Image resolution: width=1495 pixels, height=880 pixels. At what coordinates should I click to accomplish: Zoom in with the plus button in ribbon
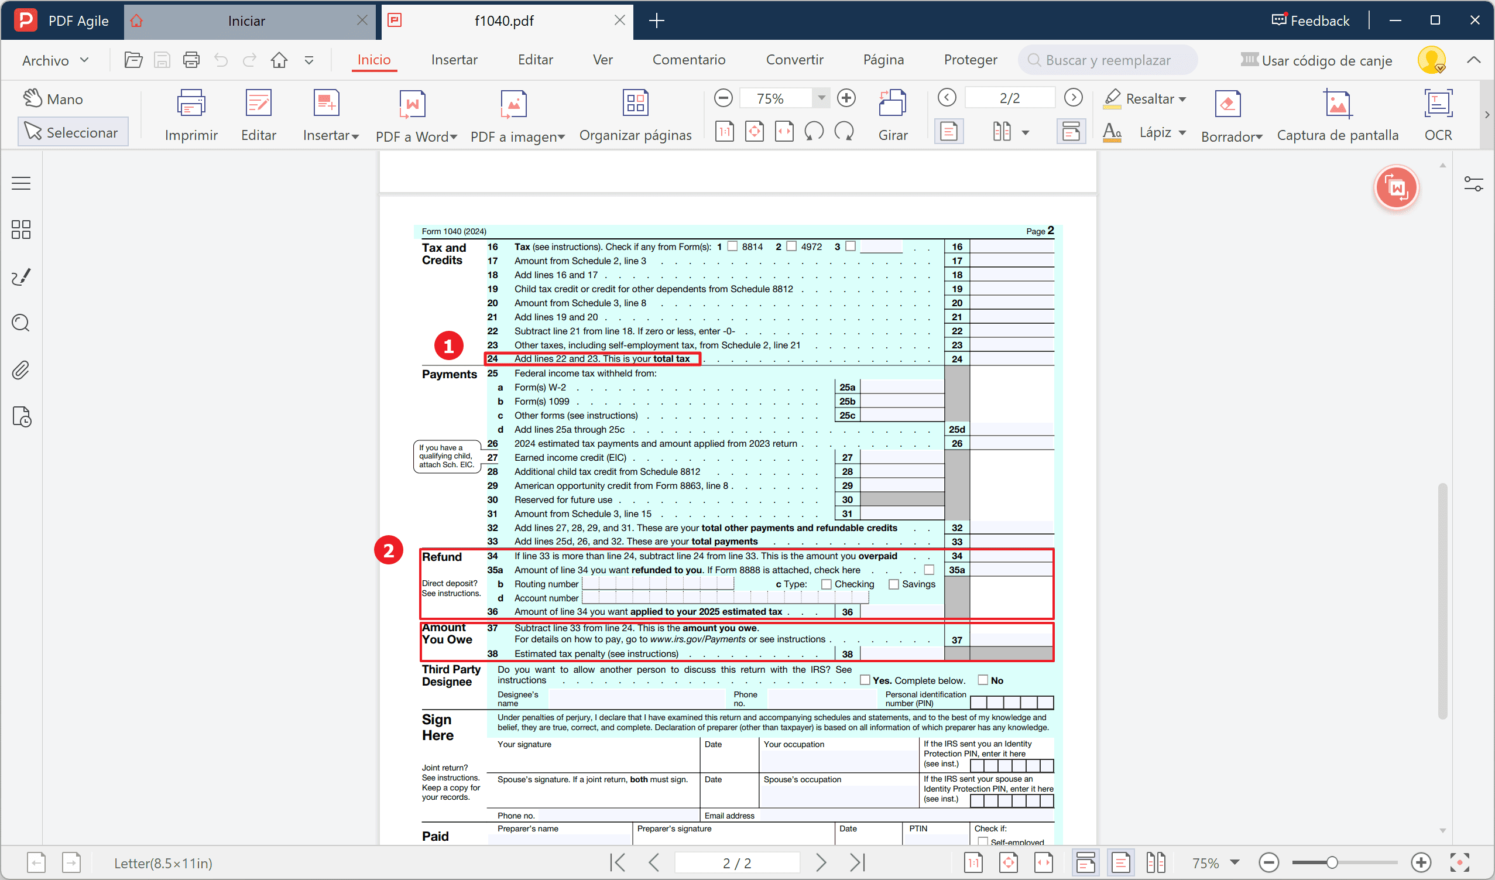pyautogui.click(x=846, y=98)
